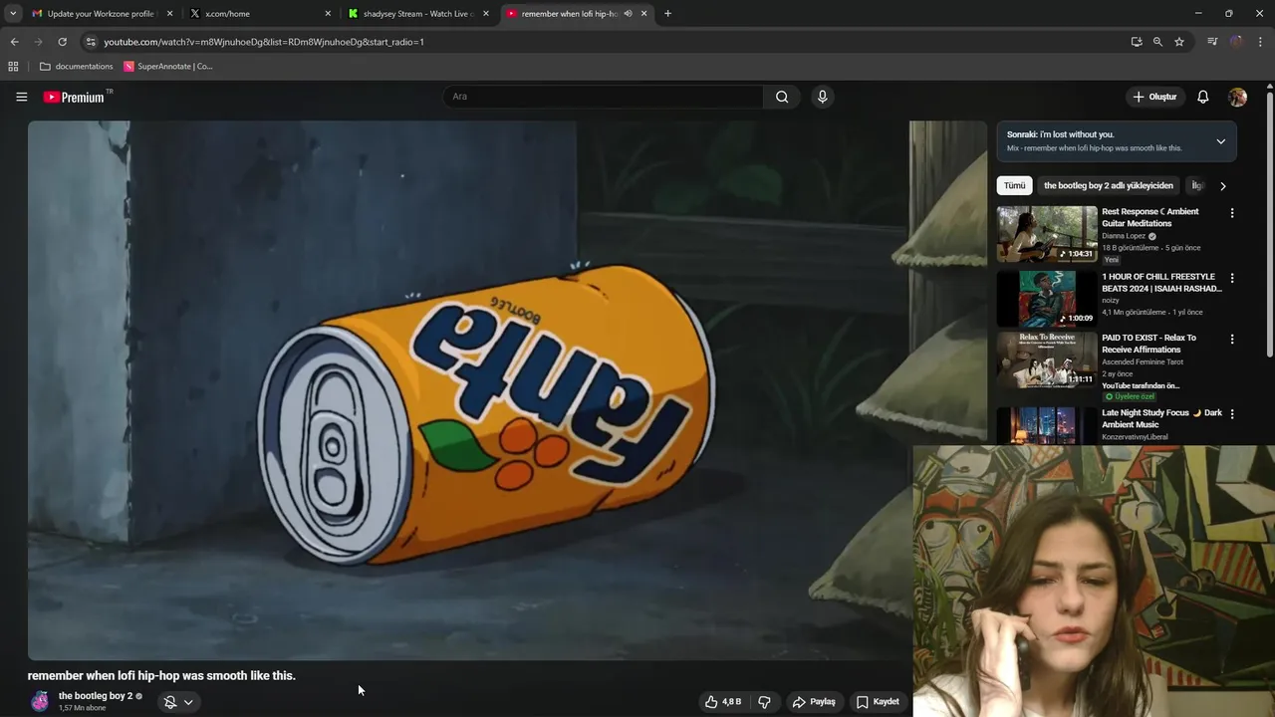Click browser back arrow
The image size is (1275, 717).
coord(14,42)
